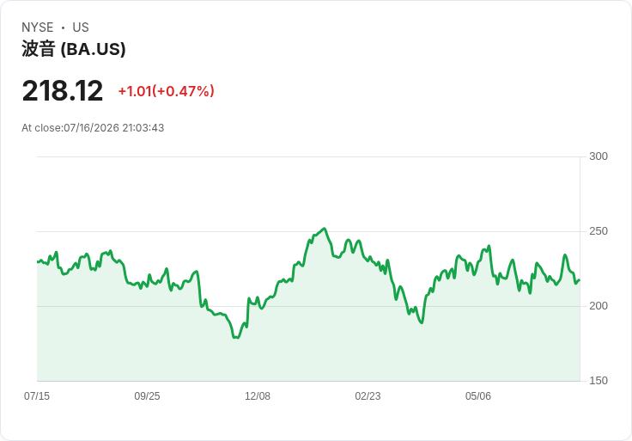Click the 250 y-axis price label
Image resolution: width=632 pixels, height=441 pixels.
[x=599, y=231]
